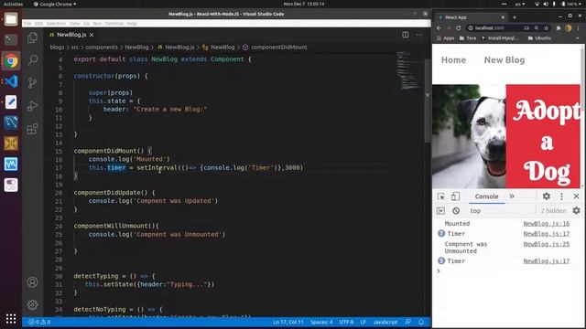
Task: Select the NewBlog.js editor tab
Action: pos(71,35)
